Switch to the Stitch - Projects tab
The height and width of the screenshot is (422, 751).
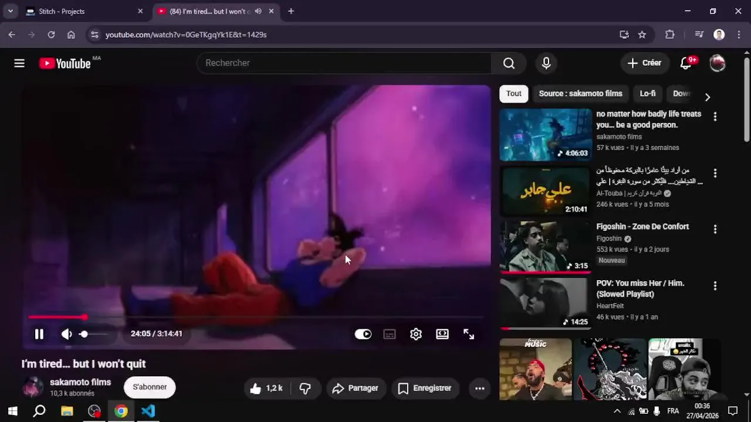[85, 11]
